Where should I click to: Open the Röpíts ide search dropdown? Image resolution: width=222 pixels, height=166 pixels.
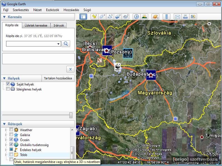pos(58,44)
